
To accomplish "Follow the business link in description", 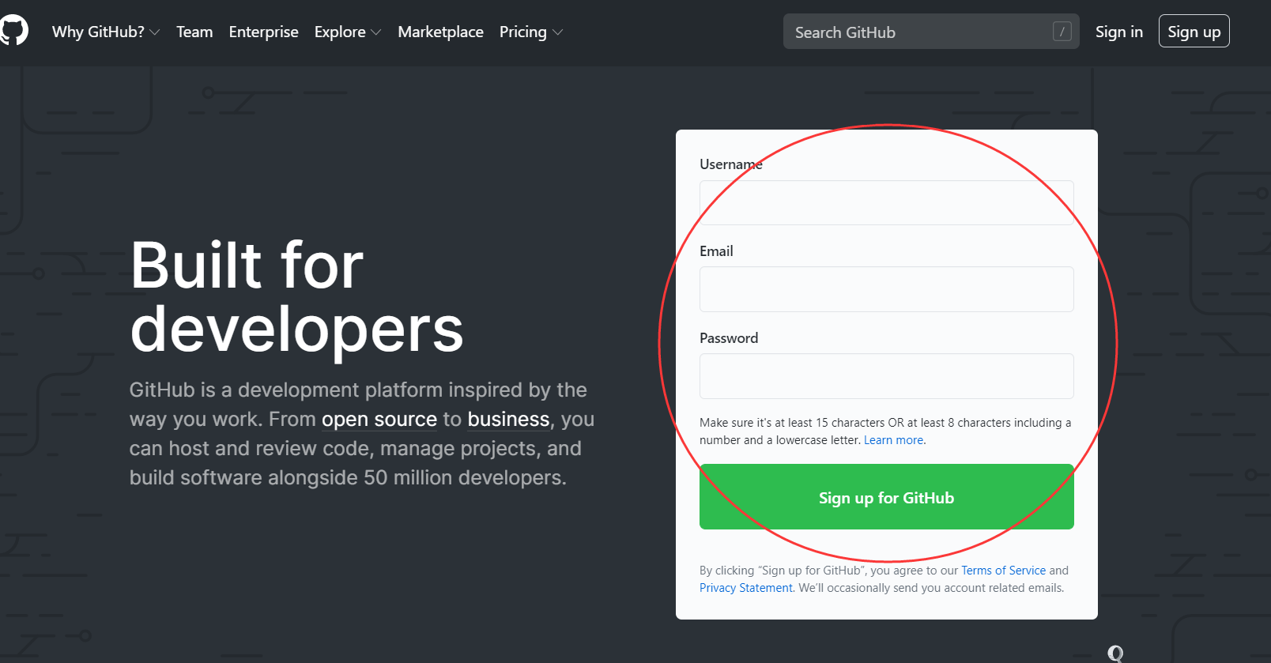I will point(508,419).
